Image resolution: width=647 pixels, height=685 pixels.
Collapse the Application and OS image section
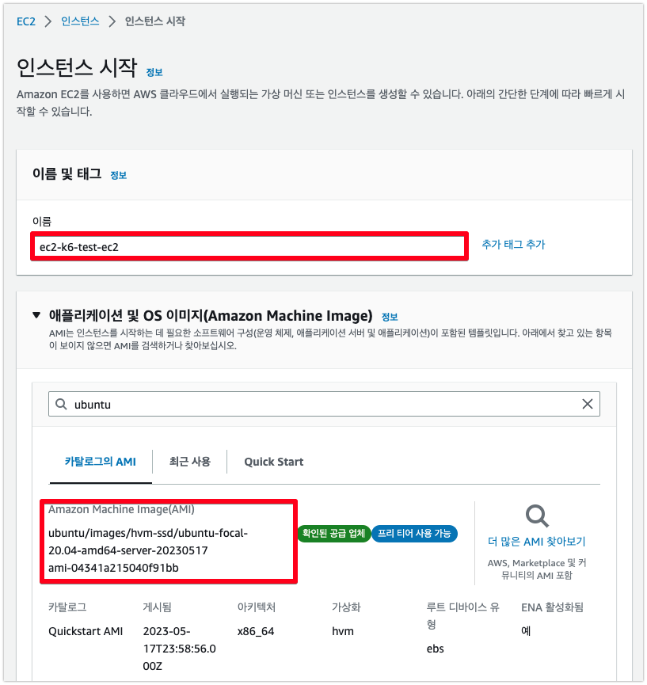(36, 315)
